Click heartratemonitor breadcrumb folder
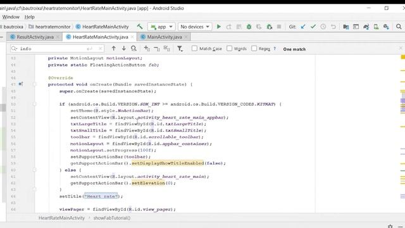The image size is (405, 228). (x=49, y=27)
